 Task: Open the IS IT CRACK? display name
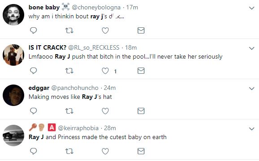(47, 47)
